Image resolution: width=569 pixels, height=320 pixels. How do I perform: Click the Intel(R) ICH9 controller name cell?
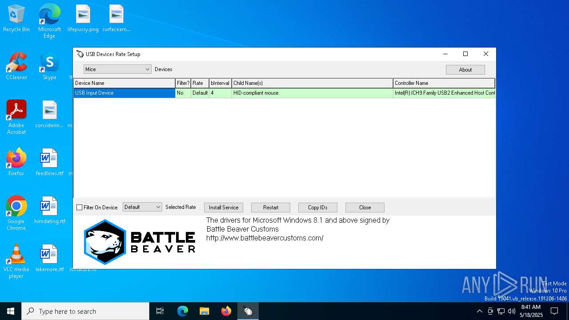[x=444, y=93]
